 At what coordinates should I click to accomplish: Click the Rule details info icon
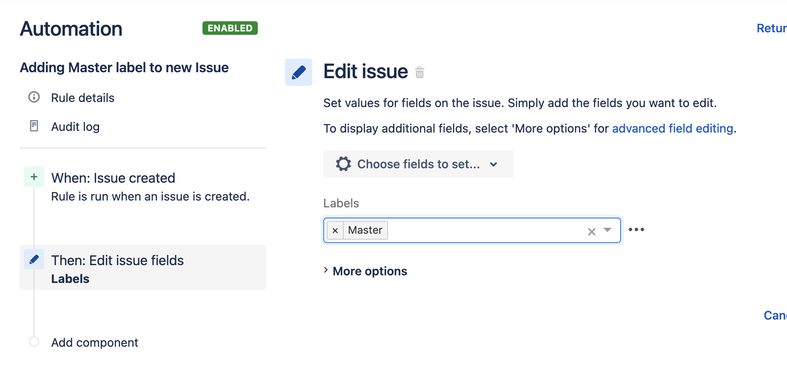click(x=34, y=97)
